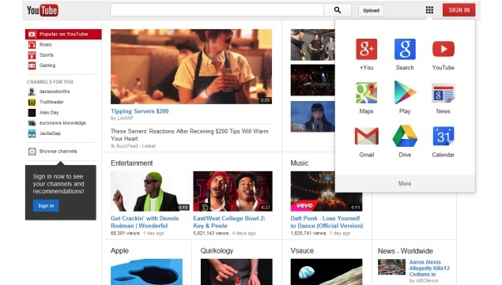This screenshot has width=502, height=285.
Task: Select Popular on YouTube in sidebar
Action: tap(63, 34)
